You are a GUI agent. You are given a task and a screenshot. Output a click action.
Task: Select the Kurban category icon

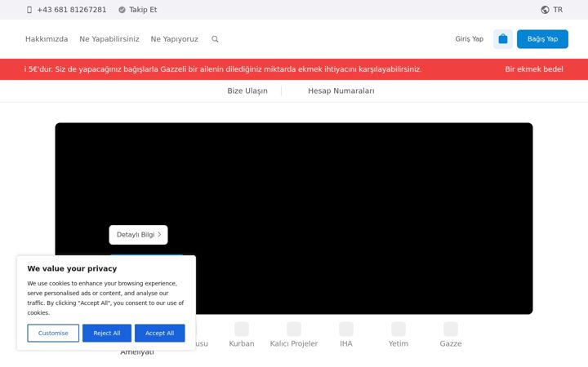(x=242, y=329)
